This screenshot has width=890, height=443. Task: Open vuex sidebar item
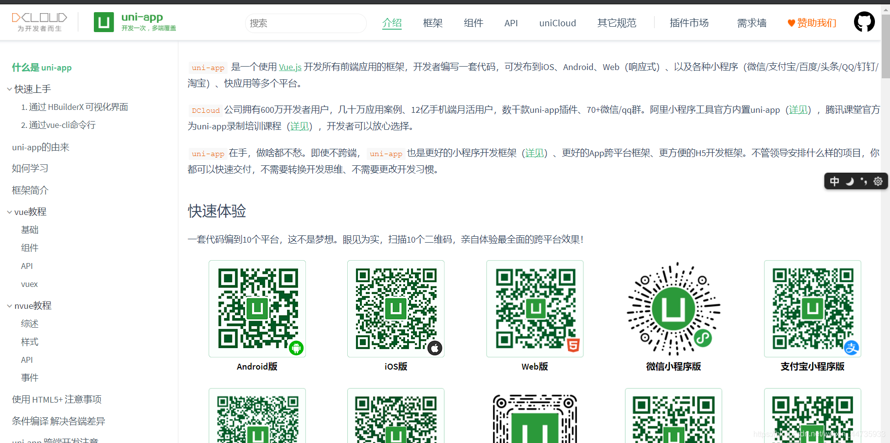pyautogui.click(x=29, y=284)
